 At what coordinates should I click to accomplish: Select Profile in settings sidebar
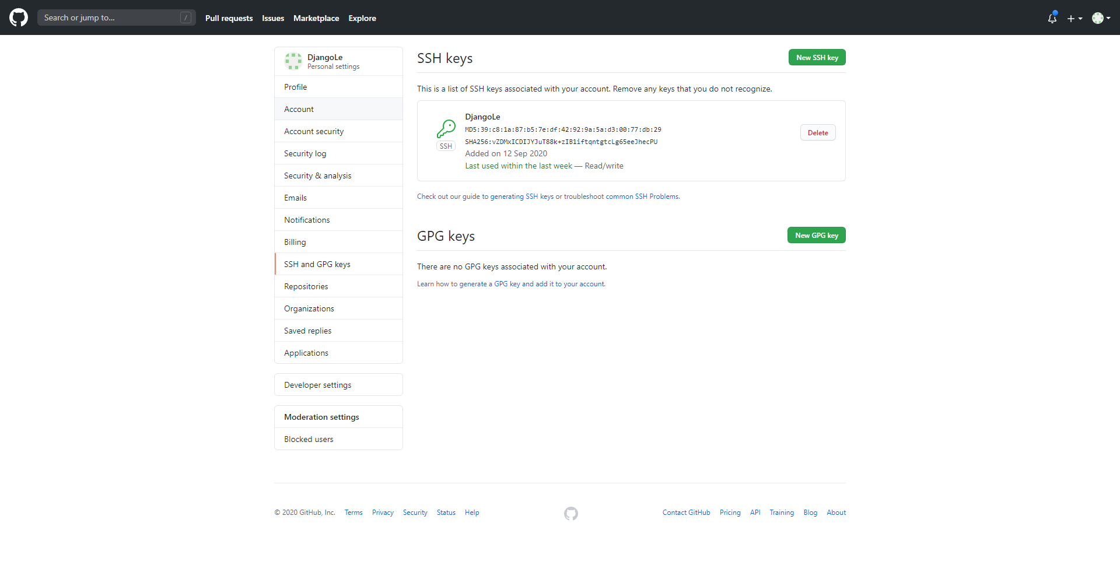338,87
